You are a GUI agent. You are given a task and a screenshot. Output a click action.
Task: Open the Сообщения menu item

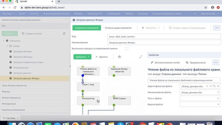click(113, 14)
